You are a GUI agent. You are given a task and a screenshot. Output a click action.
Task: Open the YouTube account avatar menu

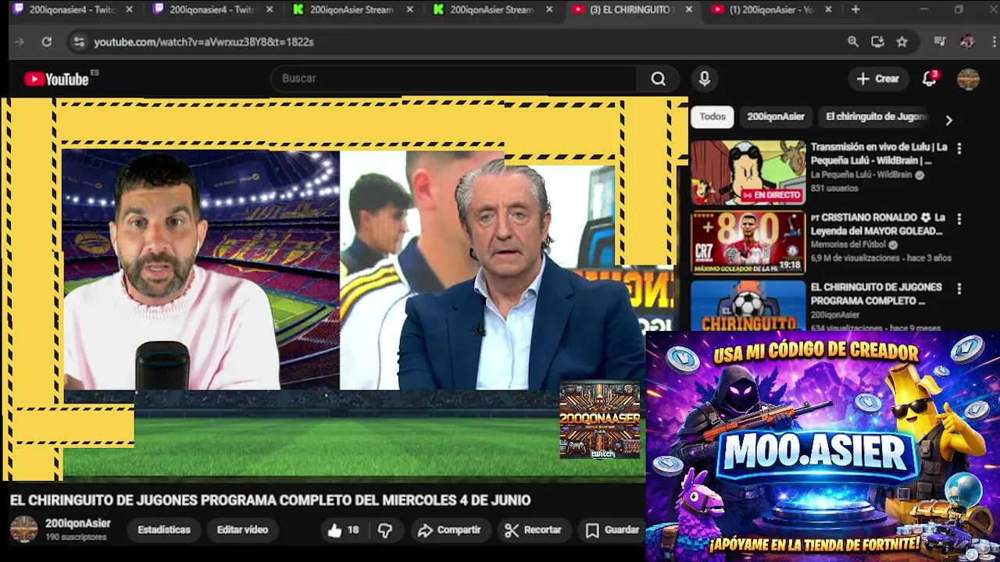point(968,79)
